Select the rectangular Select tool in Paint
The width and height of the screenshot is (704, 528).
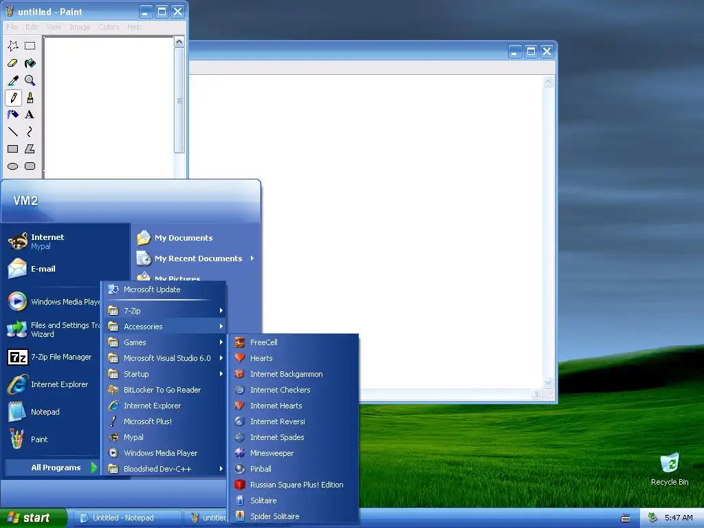(30, 46)
